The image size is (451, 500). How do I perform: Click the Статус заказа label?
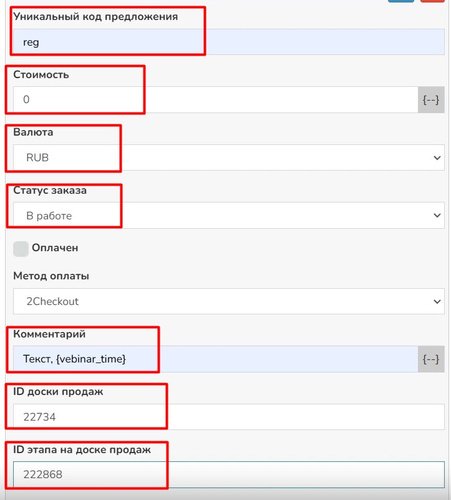point(50,191)
